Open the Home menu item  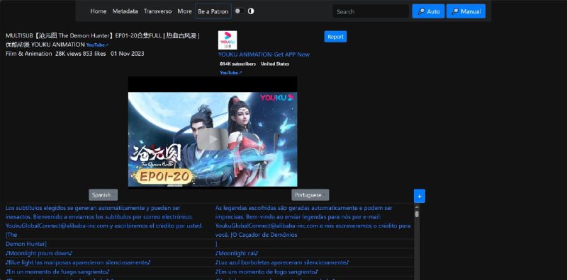[99, 11]
